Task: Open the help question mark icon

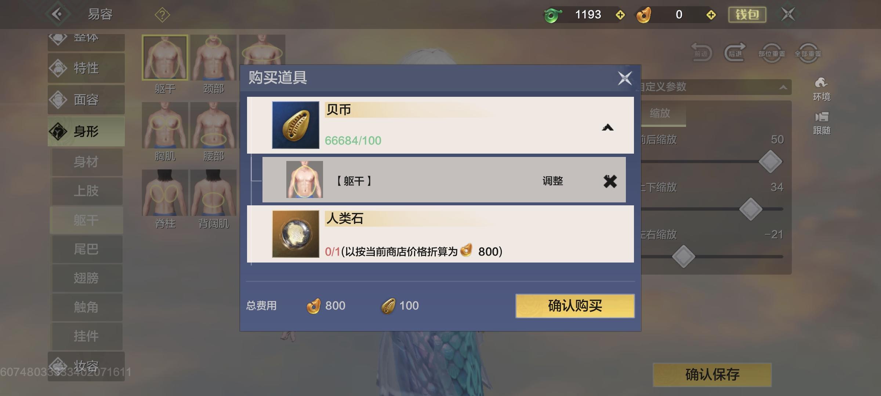Action: (x=162, y=15)
